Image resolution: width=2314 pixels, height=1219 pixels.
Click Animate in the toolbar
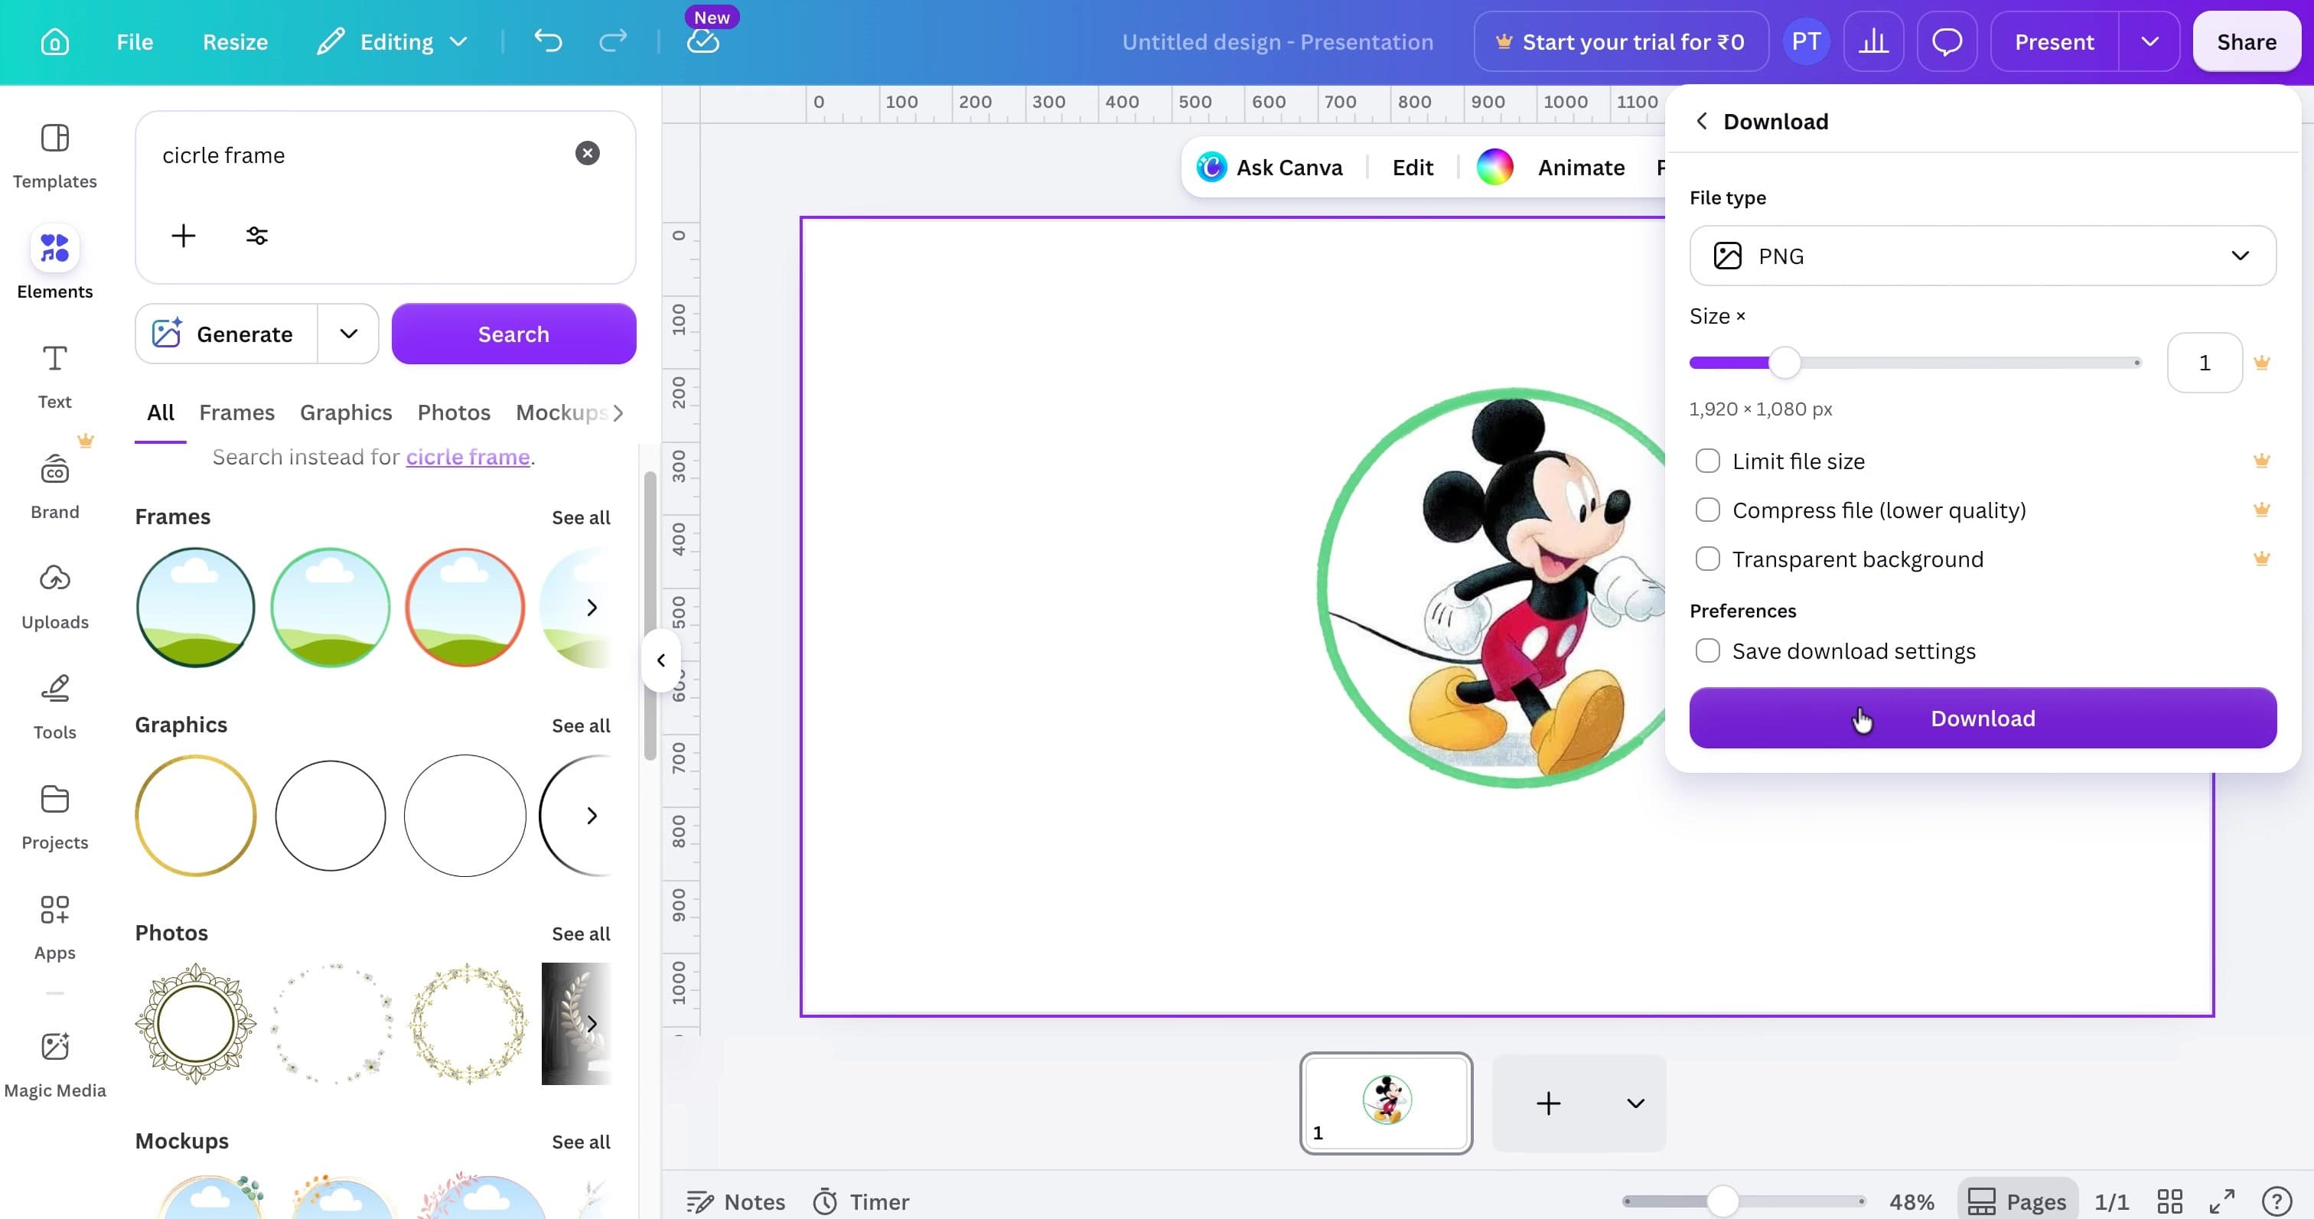click(1581, 167)
